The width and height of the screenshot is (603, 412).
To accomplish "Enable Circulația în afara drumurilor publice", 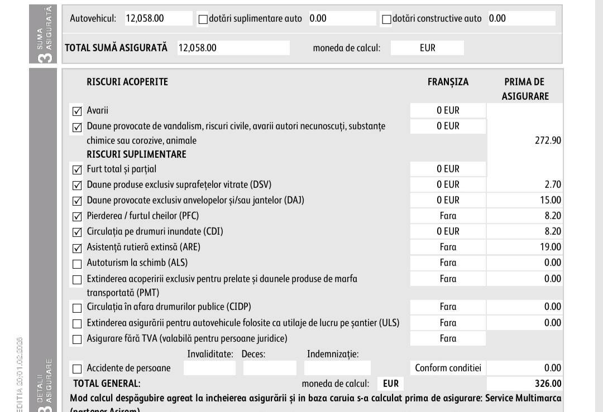I will (77, 308).
